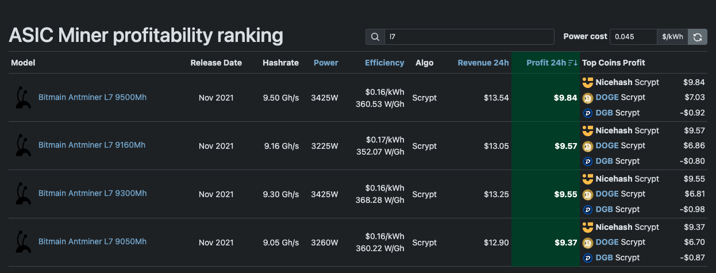The image size is (716, 273).
Task: Click the DGB coin icon in the third row
Action: pos(587,209)
